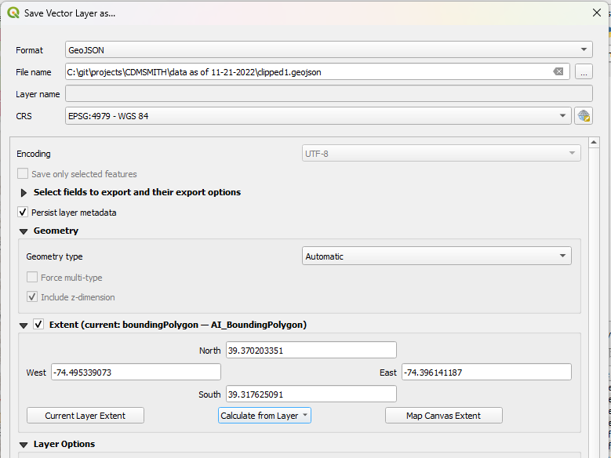Click the East extent value field
611x458 pixels.
(486, 373)
